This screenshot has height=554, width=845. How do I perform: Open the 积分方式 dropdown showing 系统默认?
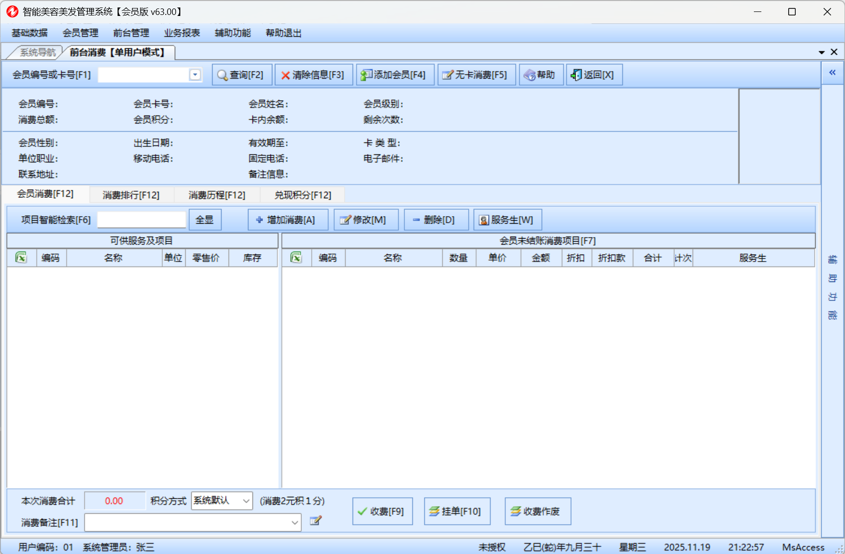coord(246,501)
